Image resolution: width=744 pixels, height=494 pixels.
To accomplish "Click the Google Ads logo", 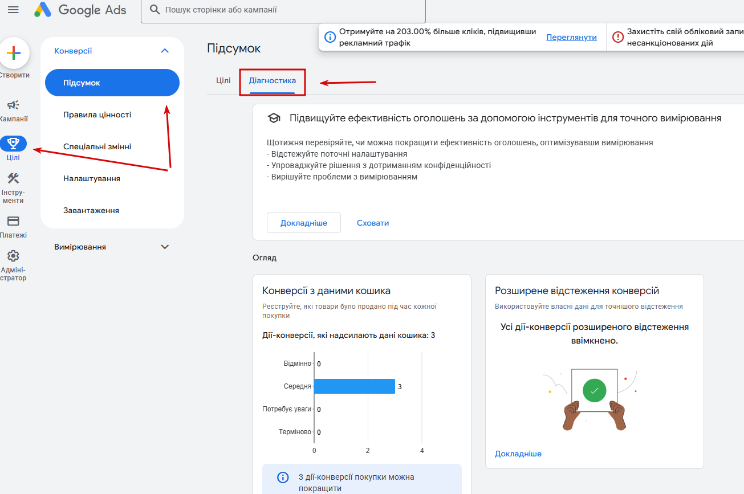I will click(x=80, y=10).
